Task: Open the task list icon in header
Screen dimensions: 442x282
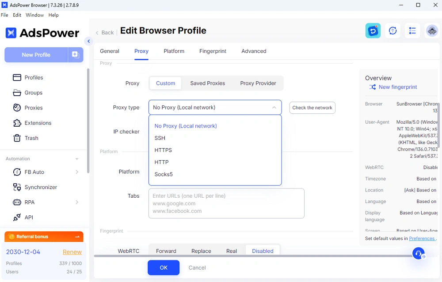Action: 412,31
